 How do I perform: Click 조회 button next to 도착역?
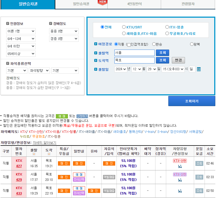[162, 60]
